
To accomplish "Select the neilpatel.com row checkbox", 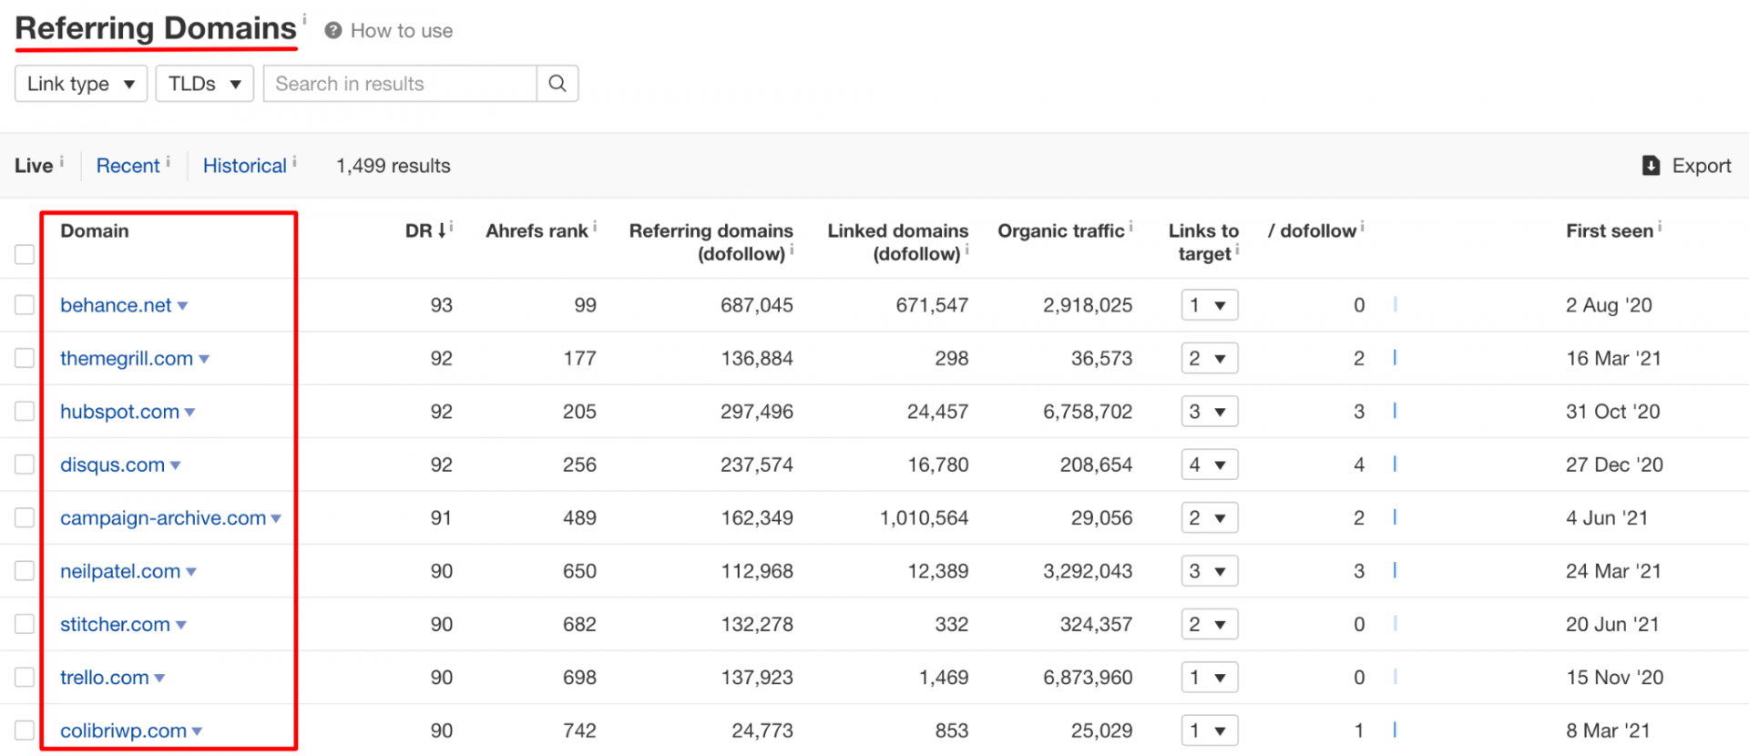I will click(25, 570).
